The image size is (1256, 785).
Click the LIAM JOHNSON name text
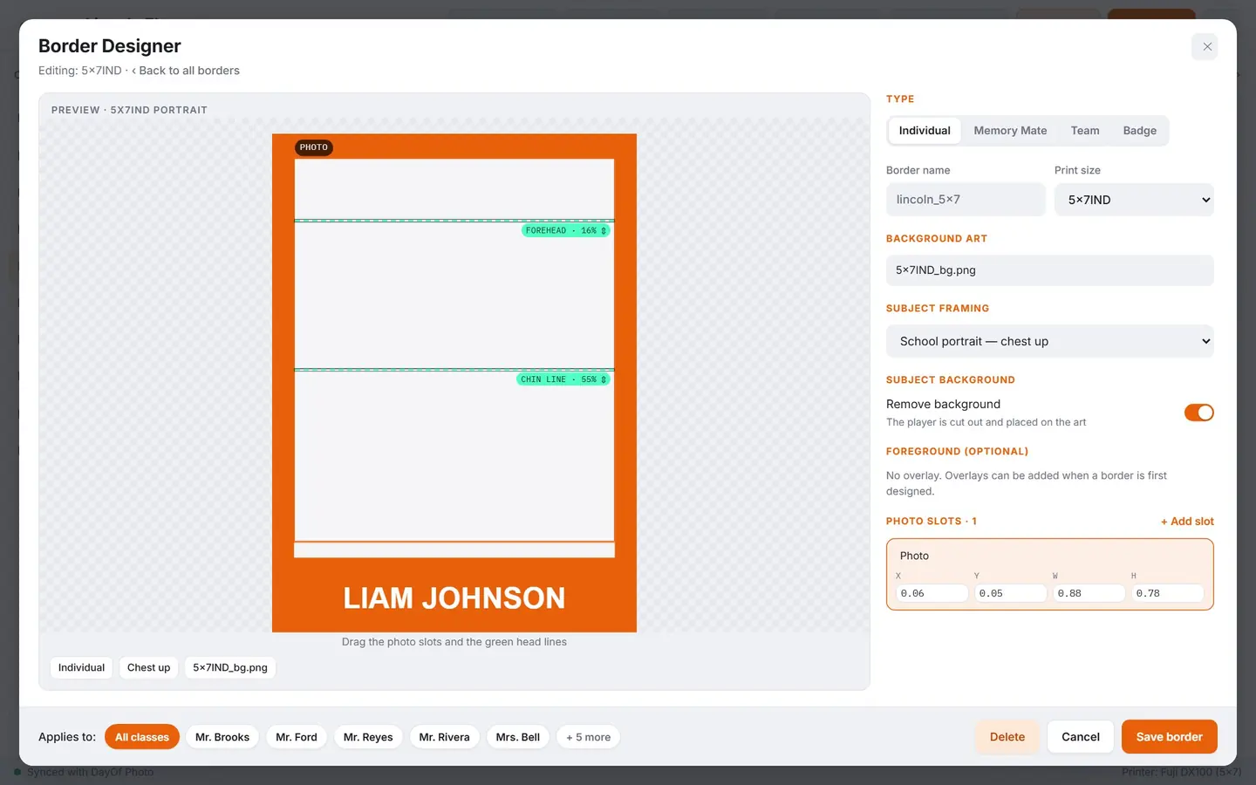tap(454, 598)
